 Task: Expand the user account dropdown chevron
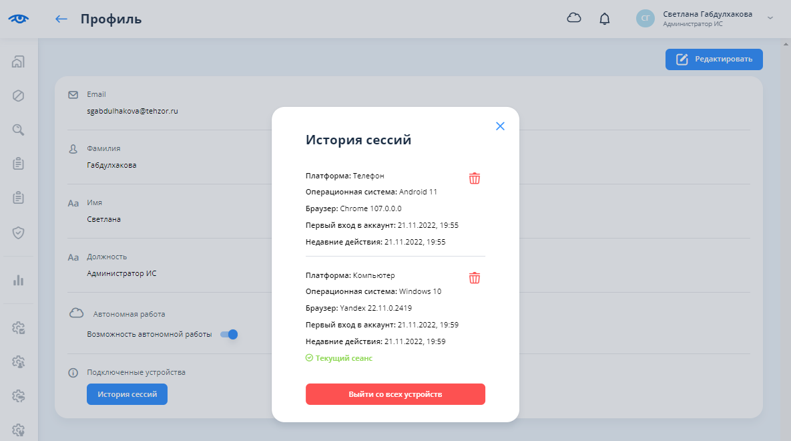click(770, 18)
